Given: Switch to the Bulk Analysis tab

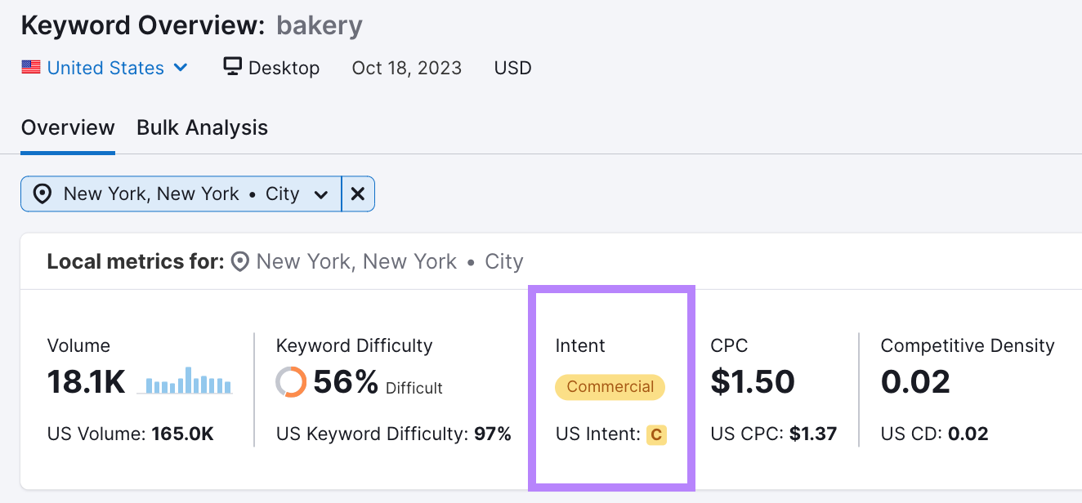Looking at the screenshot, I should coord(202,127).
